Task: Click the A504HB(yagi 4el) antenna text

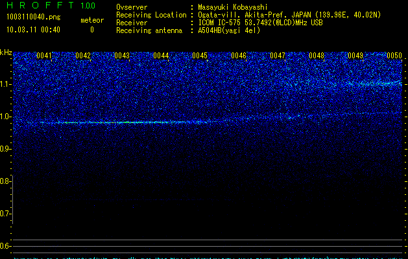Action: click(x=229, y=30)
